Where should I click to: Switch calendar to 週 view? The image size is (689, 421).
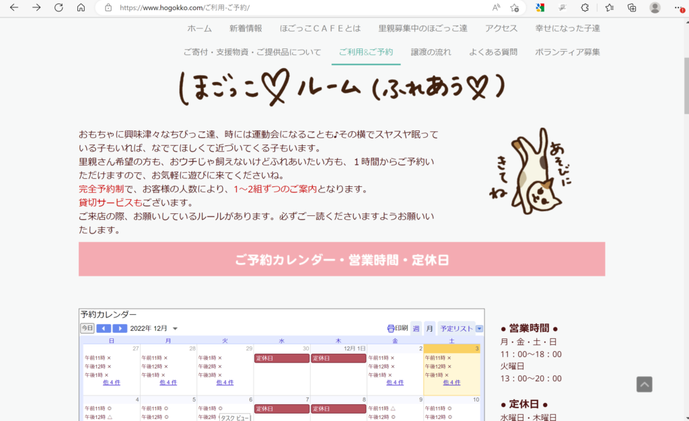tap(416, 328)
